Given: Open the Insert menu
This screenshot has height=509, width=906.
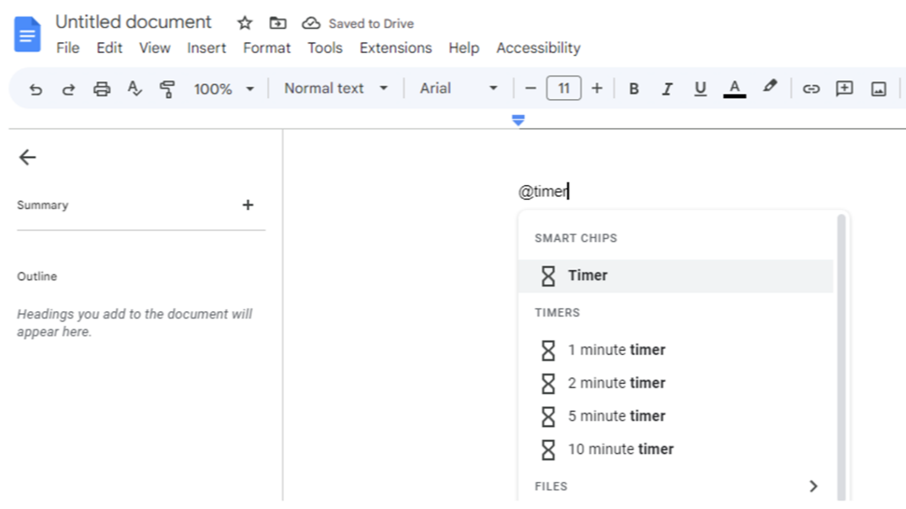Looking at the screenshot, I should tap(206, 48).
